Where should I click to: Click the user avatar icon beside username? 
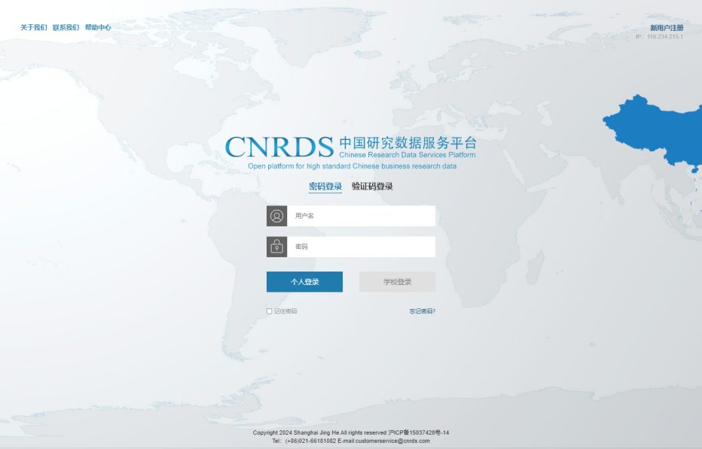pos(276,216)
